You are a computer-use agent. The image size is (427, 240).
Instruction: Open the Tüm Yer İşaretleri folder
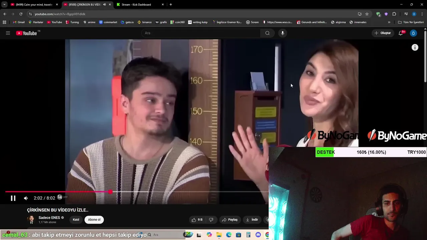coord(411,22)
